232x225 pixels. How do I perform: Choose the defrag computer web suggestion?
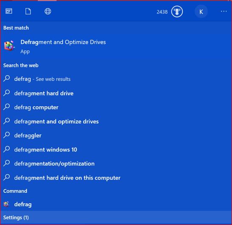click(116, 107)
